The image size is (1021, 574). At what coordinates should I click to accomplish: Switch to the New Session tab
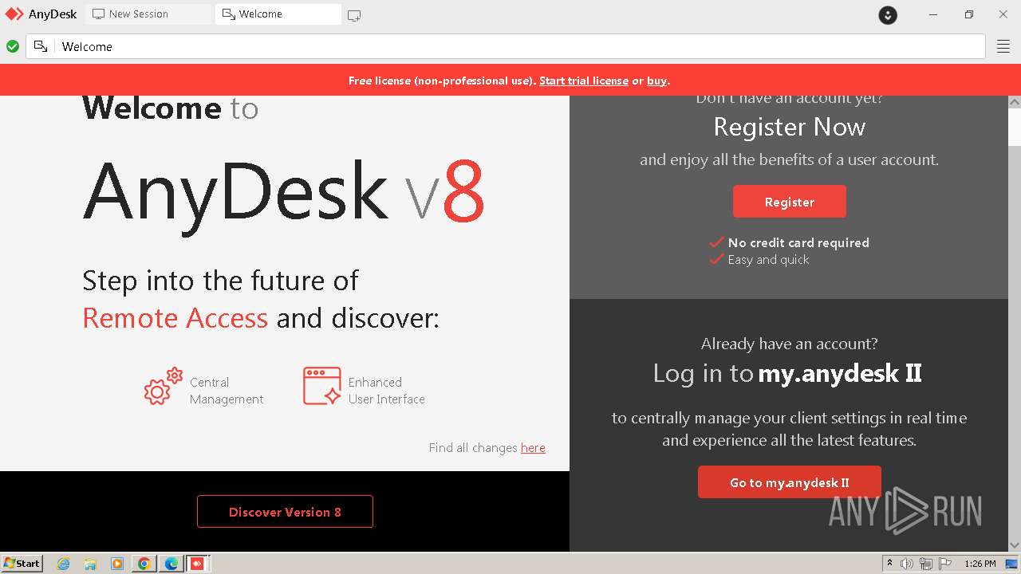coord(148,14)
